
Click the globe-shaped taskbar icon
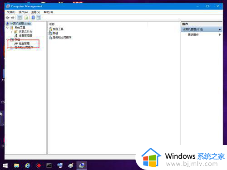point(71,165)
